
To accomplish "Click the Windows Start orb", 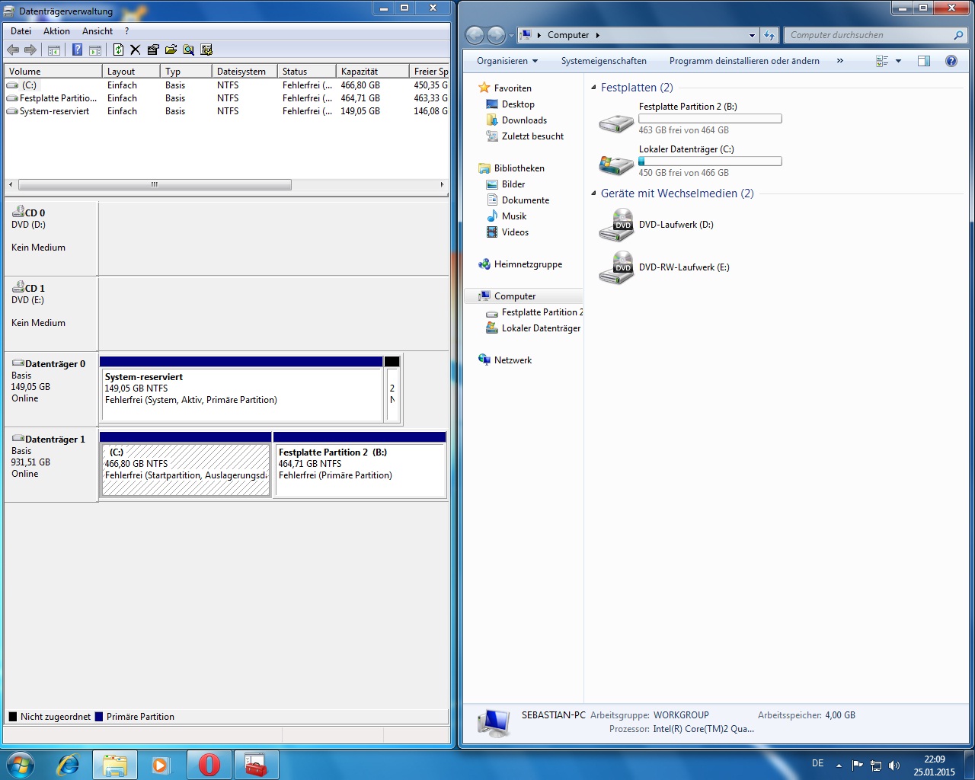I will (x=21, y=765).
